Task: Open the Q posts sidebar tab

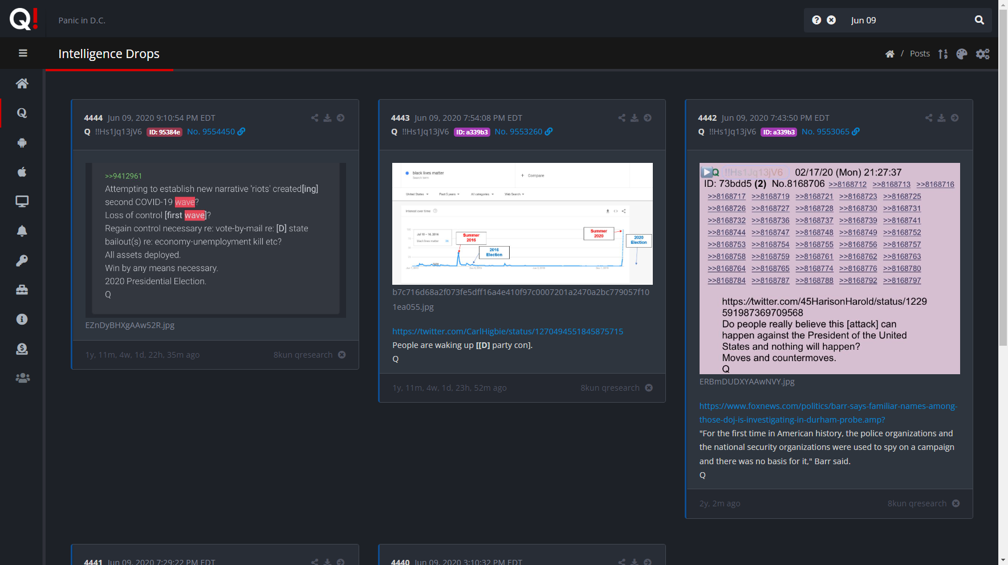Action: (x=22, y=113)
